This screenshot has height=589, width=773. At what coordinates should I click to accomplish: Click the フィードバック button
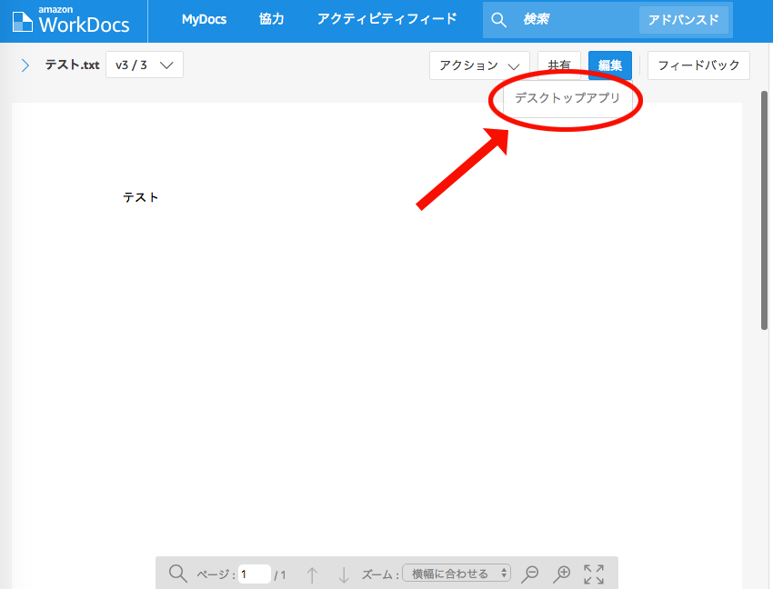pos(698,65)
